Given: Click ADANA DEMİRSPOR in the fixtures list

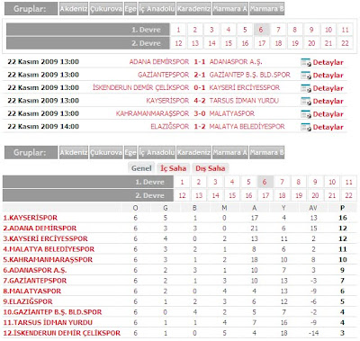Looking at the screenshot, I should click(x=159, y=62).
